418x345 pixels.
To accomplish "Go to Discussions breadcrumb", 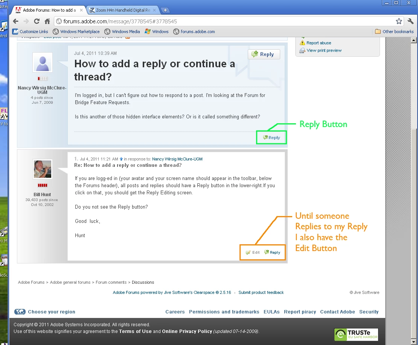I will pyautogui.click(x=143, y=282).
